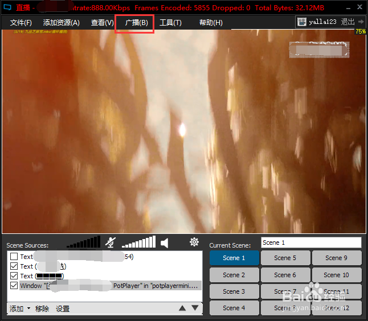
Task: Select the Window PotPlayer source row
Action: (111, 286)
